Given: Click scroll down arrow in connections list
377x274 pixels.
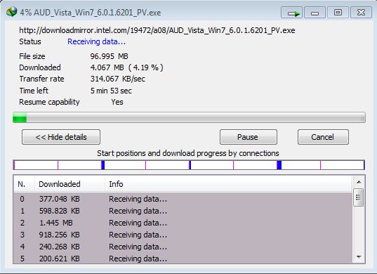Looking at the screenshot, I should 359,257.
